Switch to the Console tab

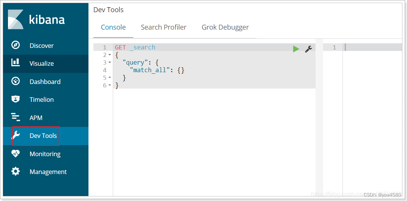click(114, 27)
